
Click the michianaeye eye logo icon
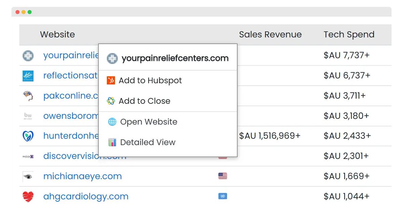tap(28, 176)
